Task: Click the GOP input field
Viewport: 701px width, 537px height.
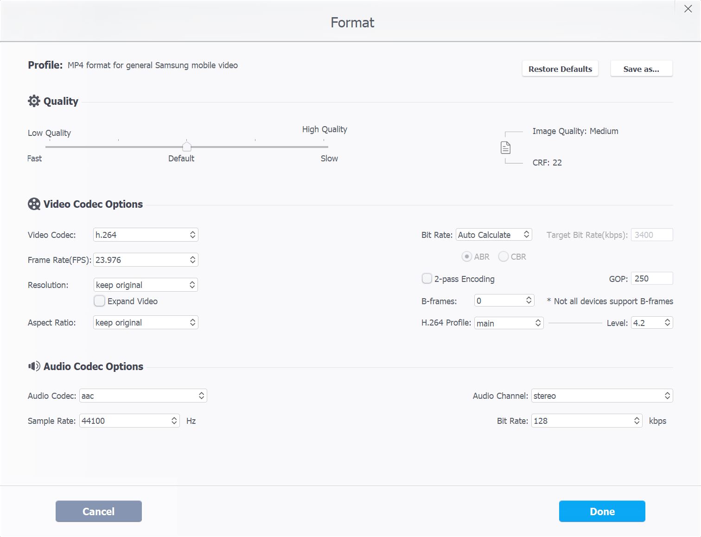Action: click(x=652, y=278)
